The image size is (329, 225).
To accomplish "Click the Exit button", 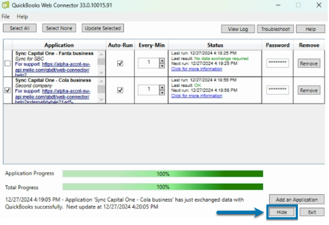I will pos(312,212).
